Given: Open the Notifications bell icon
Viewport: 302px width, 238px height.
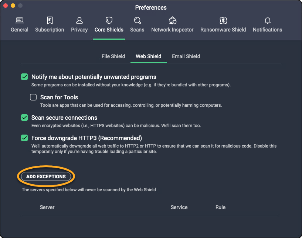Looking at the screenshot, I should tap(267, 20).
